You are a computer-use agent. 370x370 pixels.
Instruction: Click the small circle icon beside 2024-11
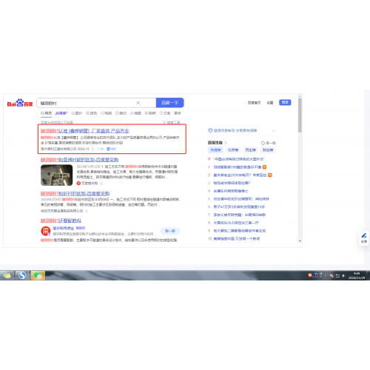coord(92,149)
